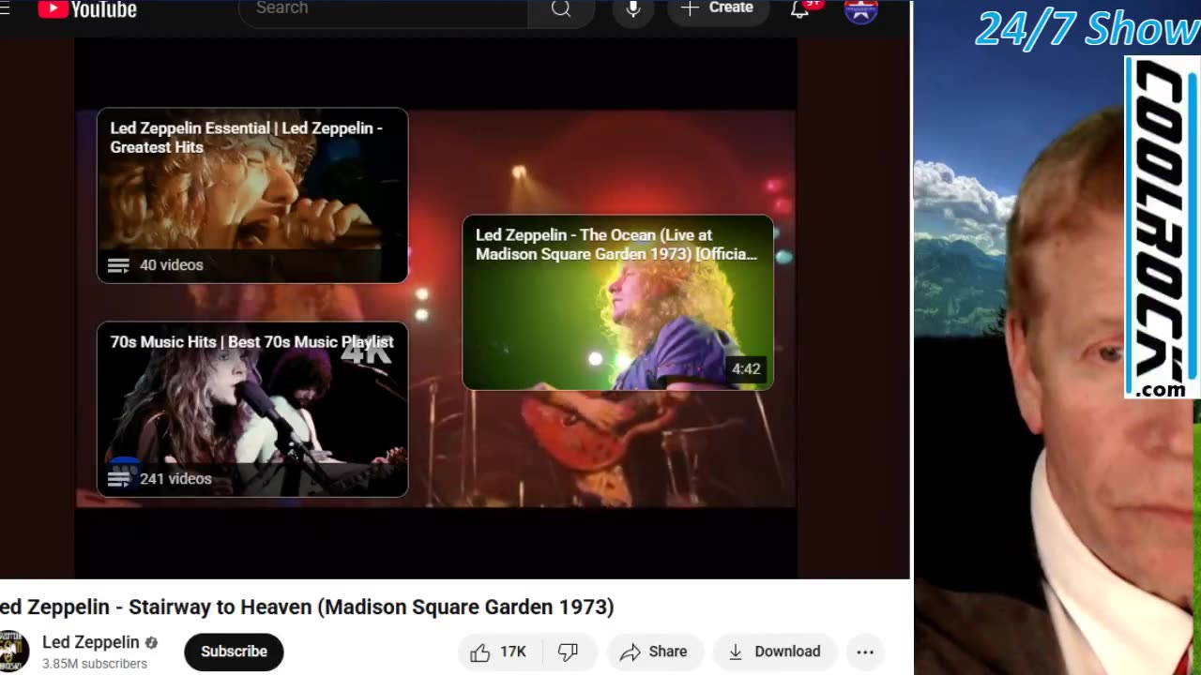Click the 3.85M subscribers text
The width and height of the screenshot is (1201, 675).
(x=95, y=664)
